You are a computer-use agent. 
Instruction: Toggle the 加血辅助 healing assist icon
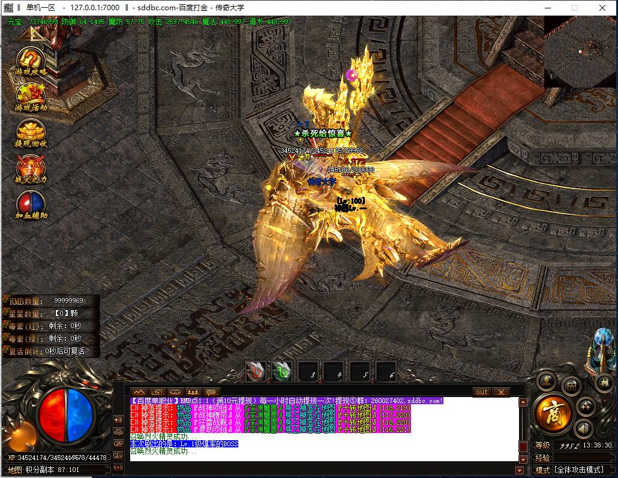[31, 205]
